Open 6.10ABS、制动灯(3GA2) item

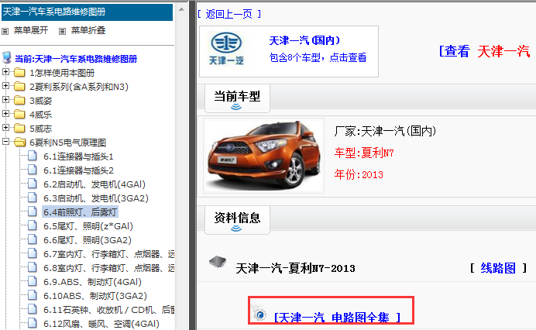point(95,296)
